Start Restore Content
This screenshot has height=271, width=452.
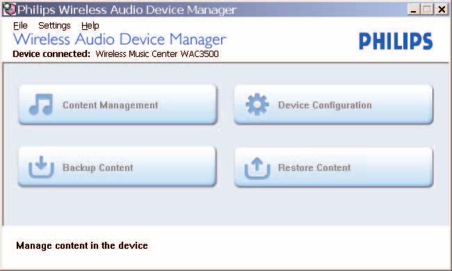pos(334,167)
